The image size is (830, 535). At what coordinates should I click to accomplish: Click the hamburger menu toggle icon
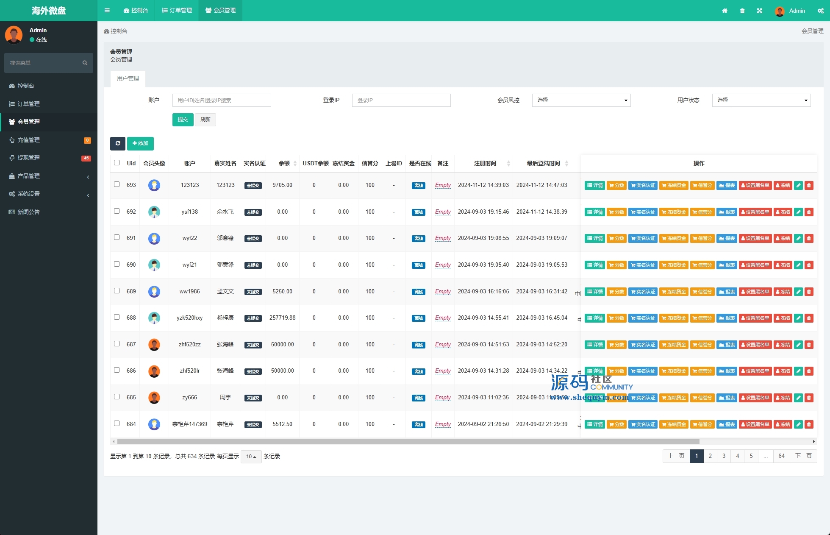pyautogui.click(x=107, y=11)
